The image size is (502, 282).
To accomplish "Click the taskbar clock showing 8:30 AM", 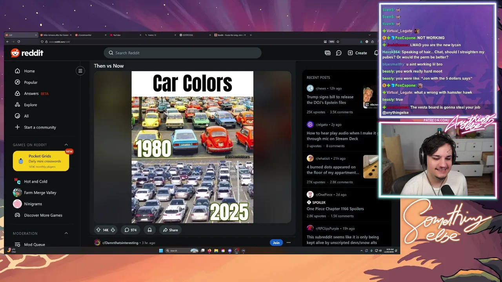I will (389, 251).
